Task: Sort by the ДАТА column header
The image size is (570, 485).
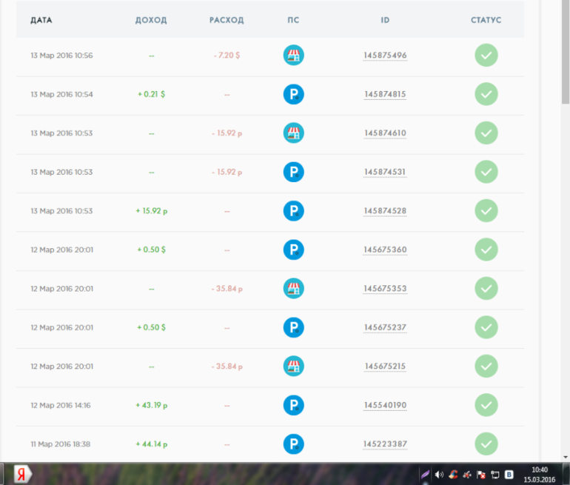Action: pyautogui.click(x=41, y=20)
